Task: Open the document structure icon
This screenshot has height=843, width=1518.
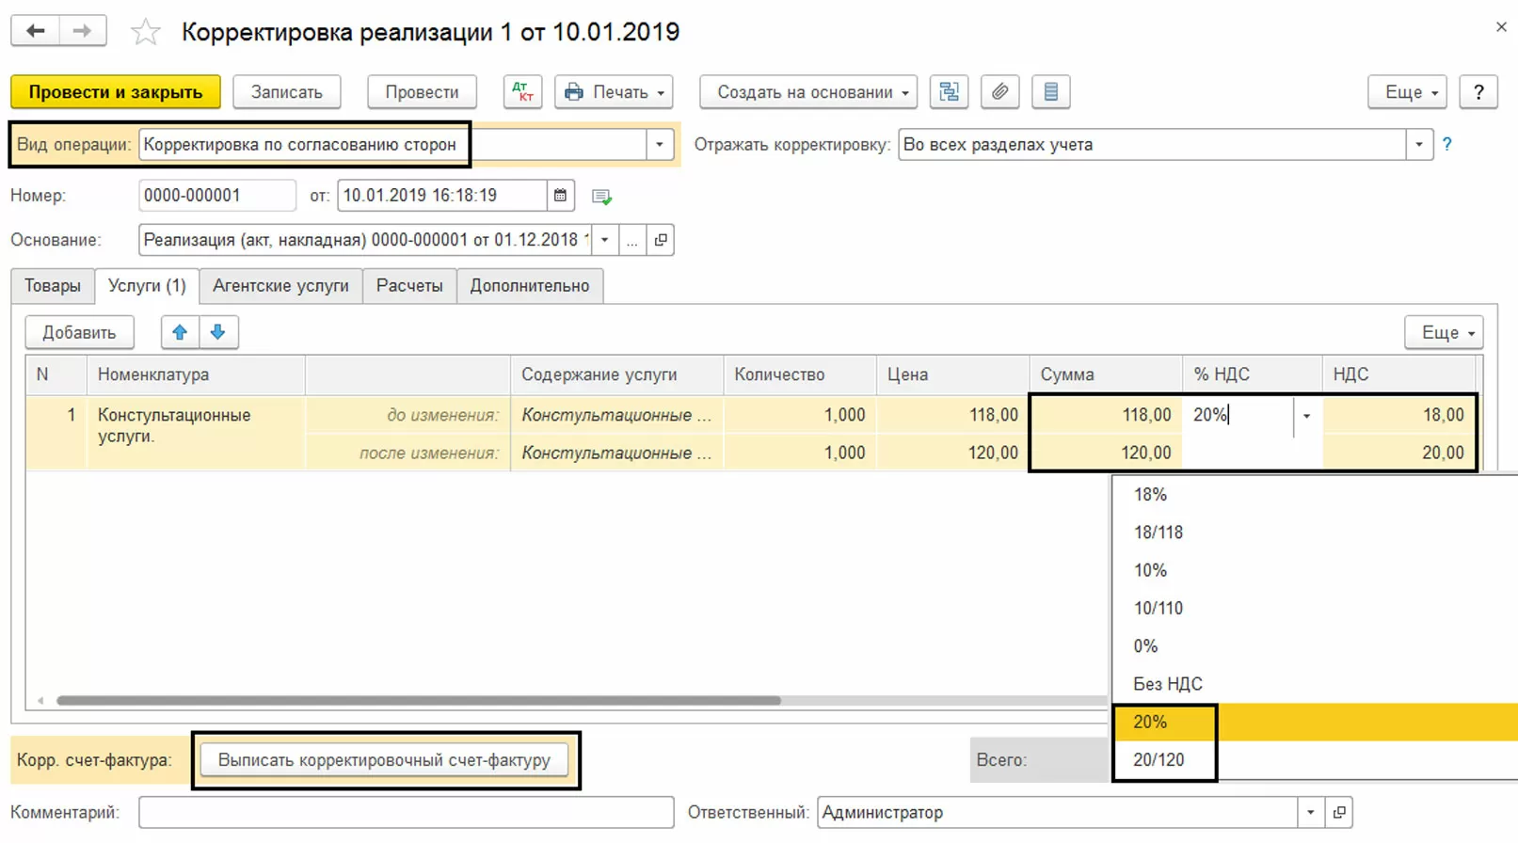Action: point(949,92)
